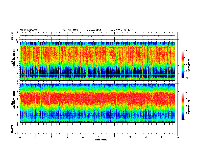Viewport: 200px width, 154px height.
Task: Click the "-6" label on ch.2 colorbar
Action: click(x=187, y=92)
